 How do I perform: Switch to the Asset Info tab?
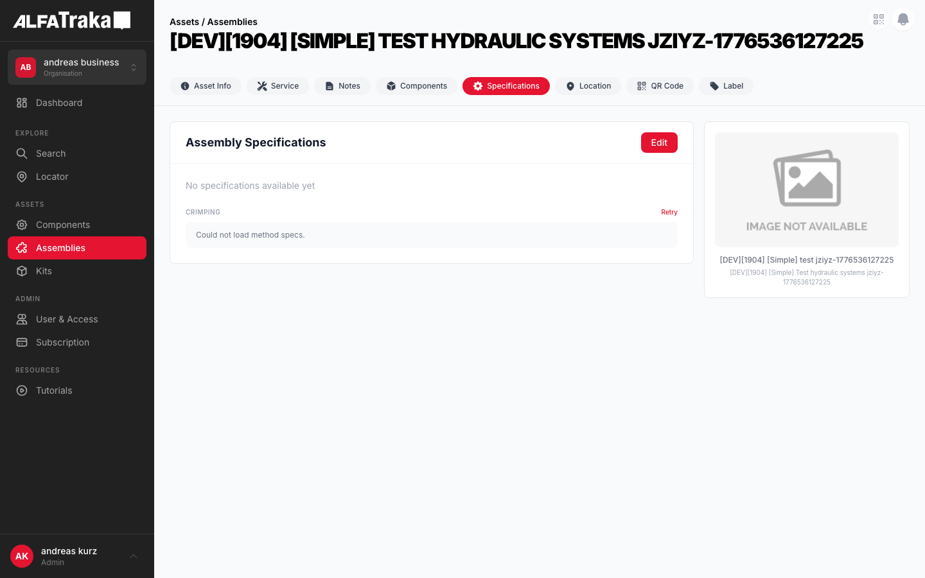coord(206,86)
